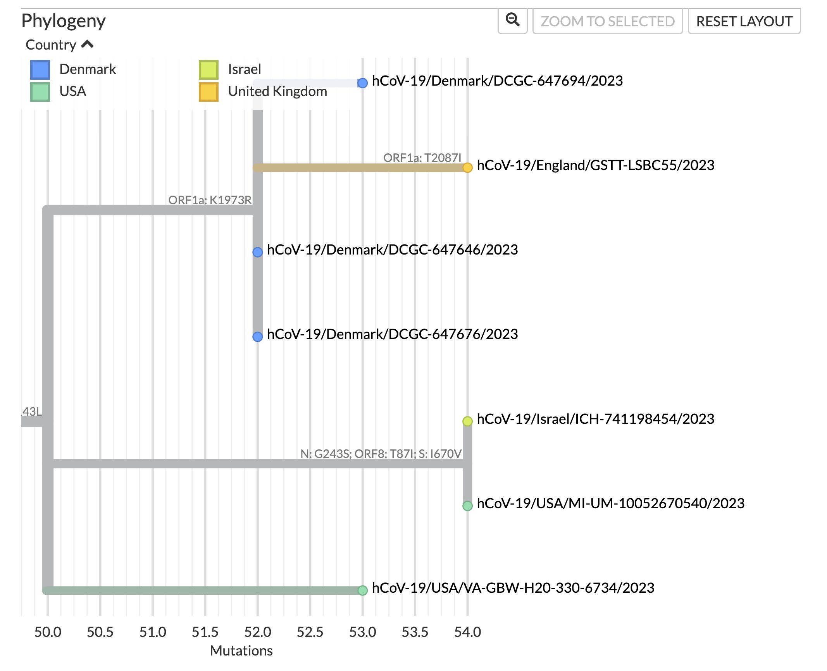The width and height of the screenshot is (827, 671).
Task: Click the ORF1a: K1973R branch
Action: [151, 210]
